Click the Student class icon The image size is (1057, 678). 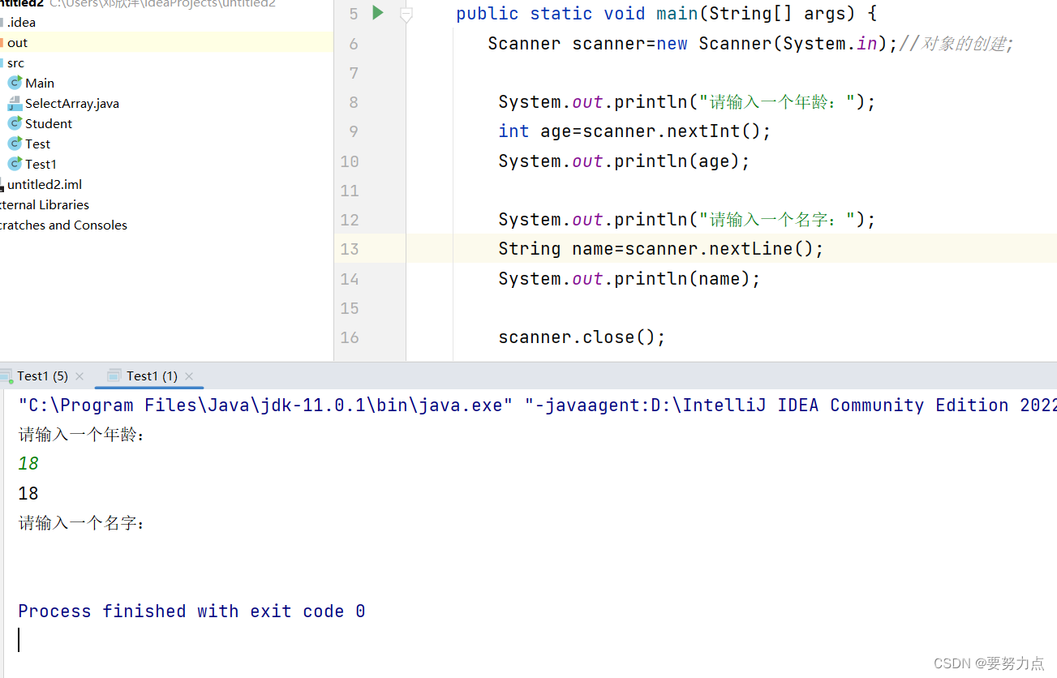(15, 123)
